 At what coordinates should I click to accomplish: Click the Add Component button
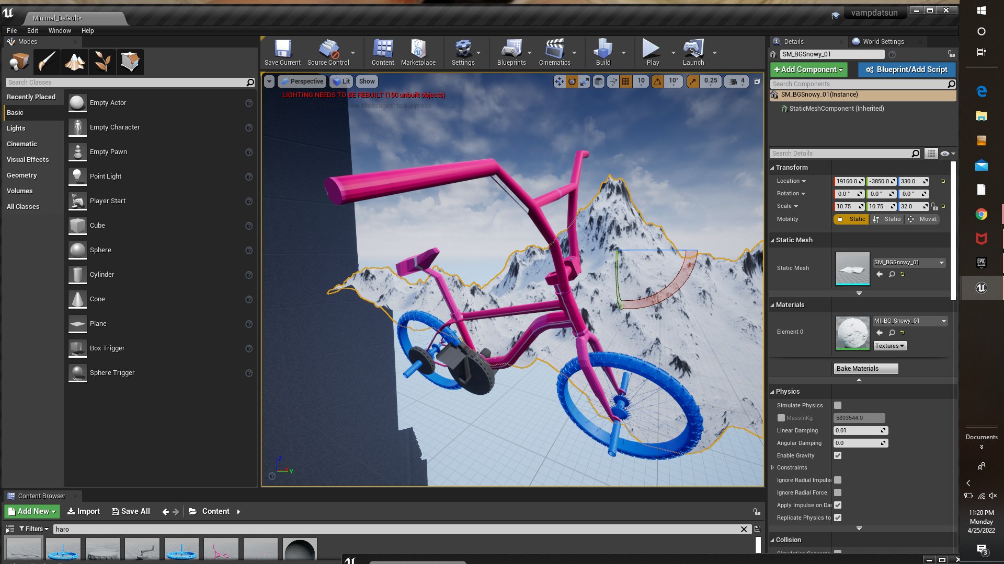pos(808,69)
